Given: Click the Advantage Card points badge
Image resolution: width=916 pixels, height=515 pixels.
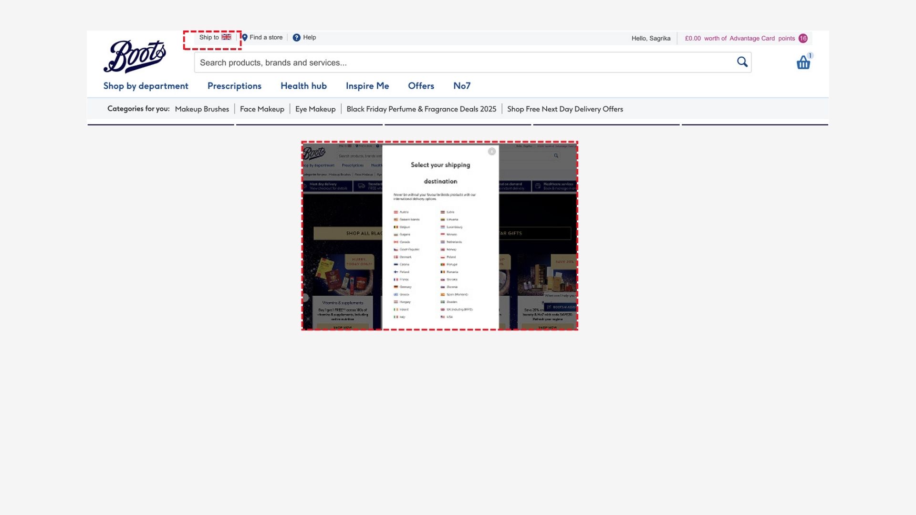Looking at the screenshot, I should tap(803, 38).
